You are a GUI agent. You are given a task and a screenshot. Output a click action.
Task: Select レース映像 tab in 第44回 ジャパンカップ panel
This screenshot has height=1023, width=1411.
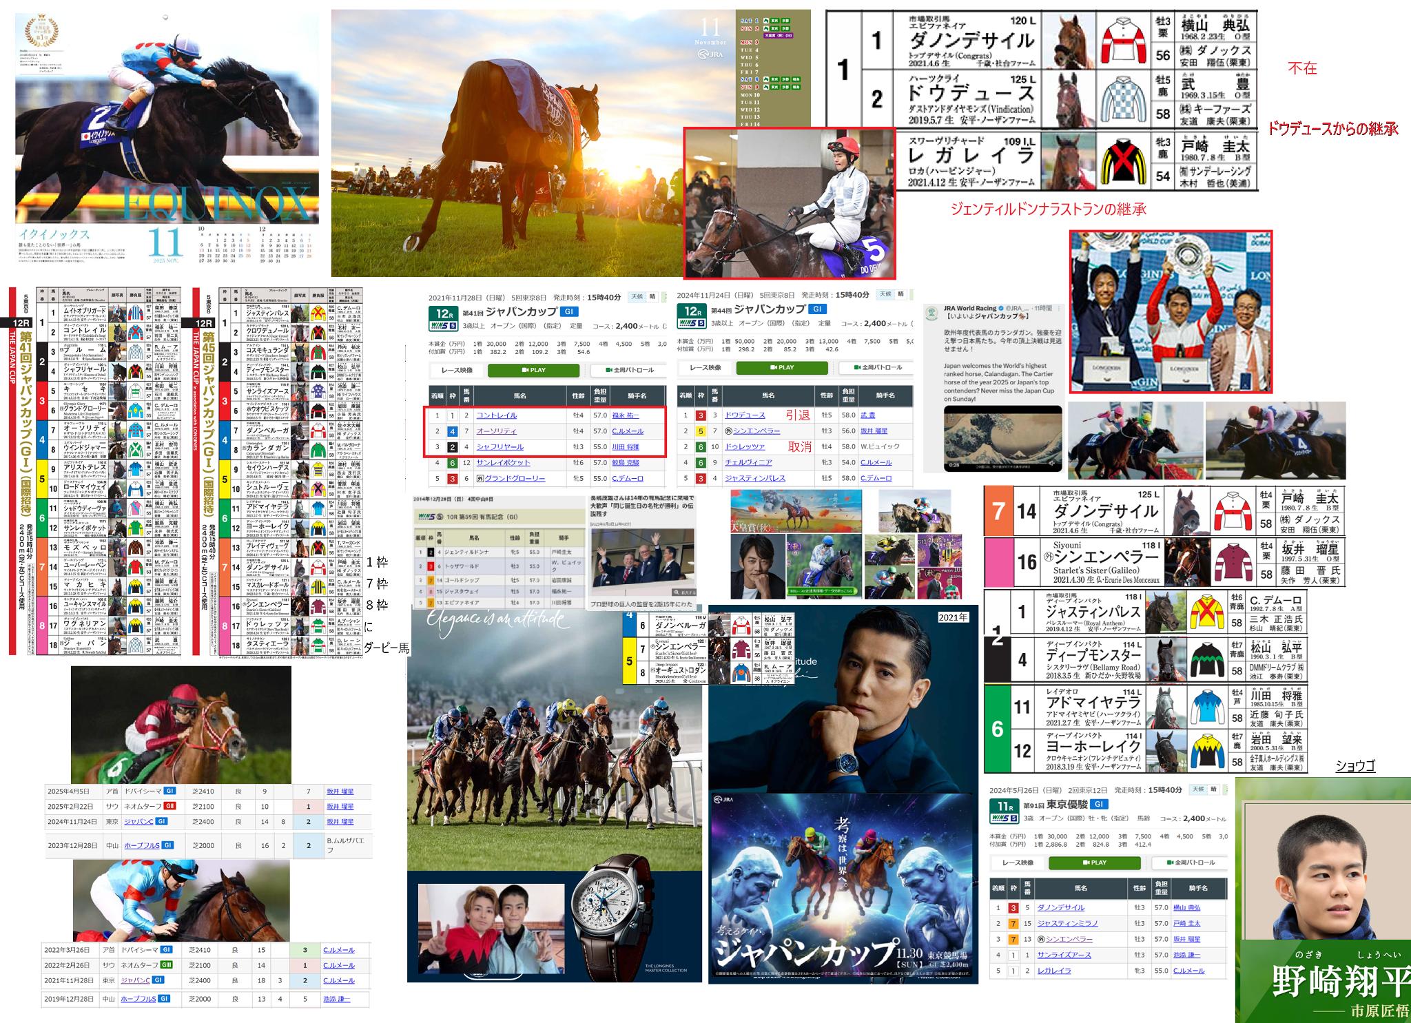pos(705,368)
